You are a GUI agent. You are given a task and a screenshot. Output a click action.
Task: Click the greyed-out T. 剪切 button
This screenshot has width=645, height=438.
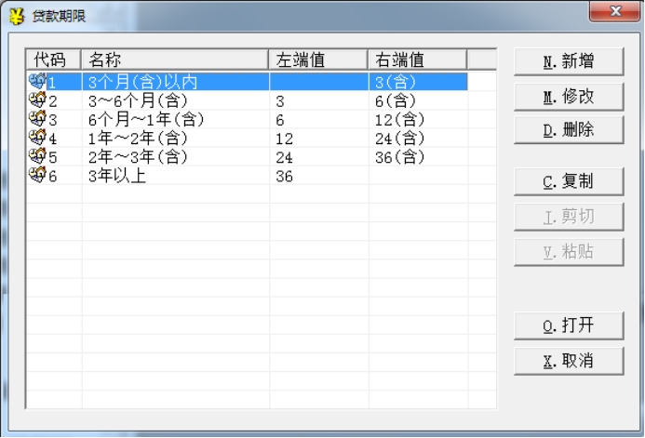click(x=569, y=217)
